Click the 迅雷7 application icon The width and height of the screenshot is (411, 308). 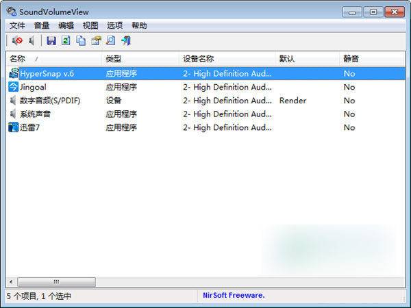tap(14, 127)
